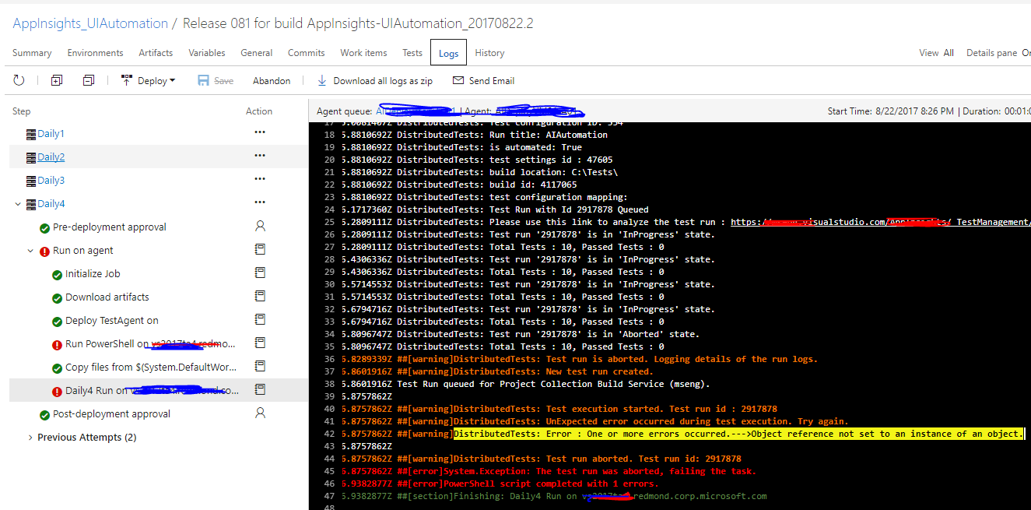Click the disabled Save button
The image size is (1031, 510).
(216, 80)
